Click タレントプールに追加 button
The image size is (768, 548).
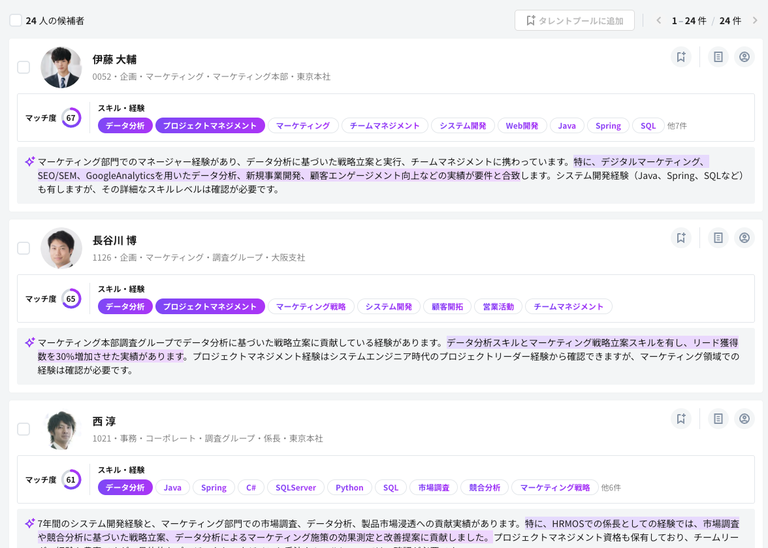[574, 20]
